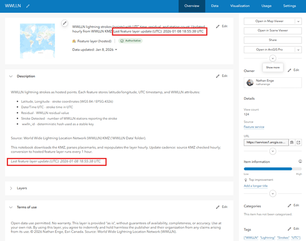Click the UTC tag
Viewport: 306px width, 241px height.
click(296, 238)
